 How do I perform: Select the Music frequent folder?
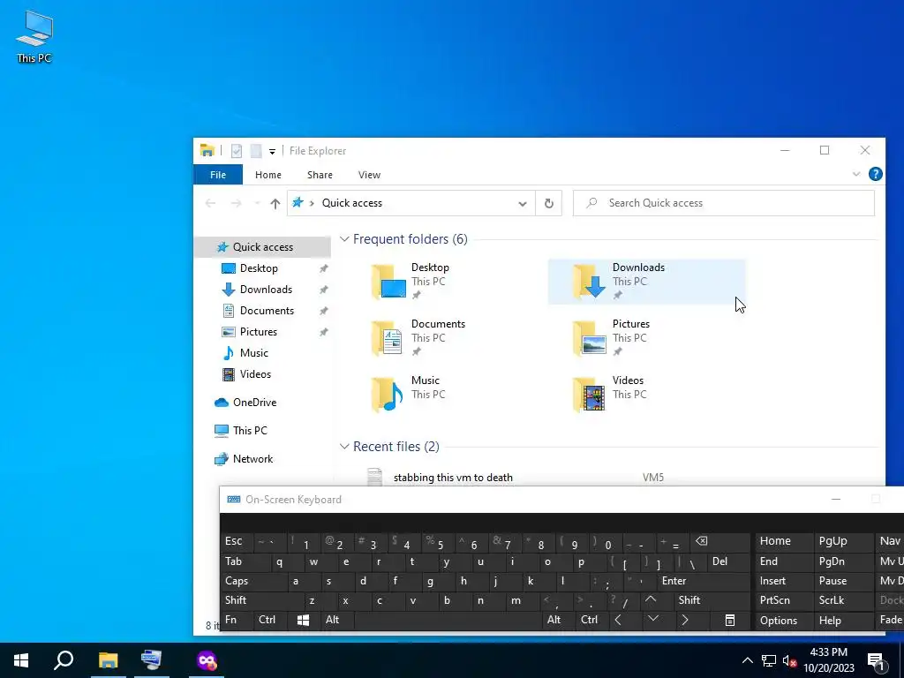pos(445,395)
